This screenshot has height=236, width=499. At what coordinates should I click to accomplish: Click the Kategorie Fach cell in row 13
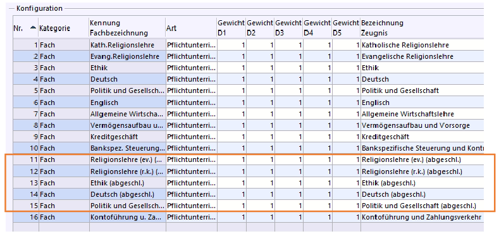pyautogui.click(x=64, y=183)
